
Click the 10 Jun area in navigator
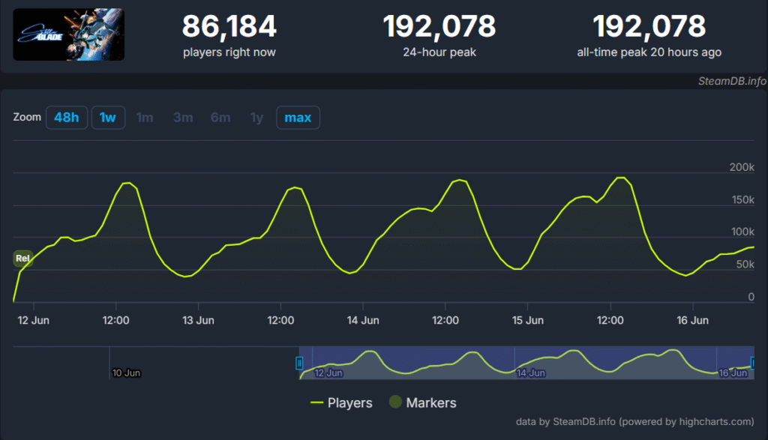coord(126,372)
